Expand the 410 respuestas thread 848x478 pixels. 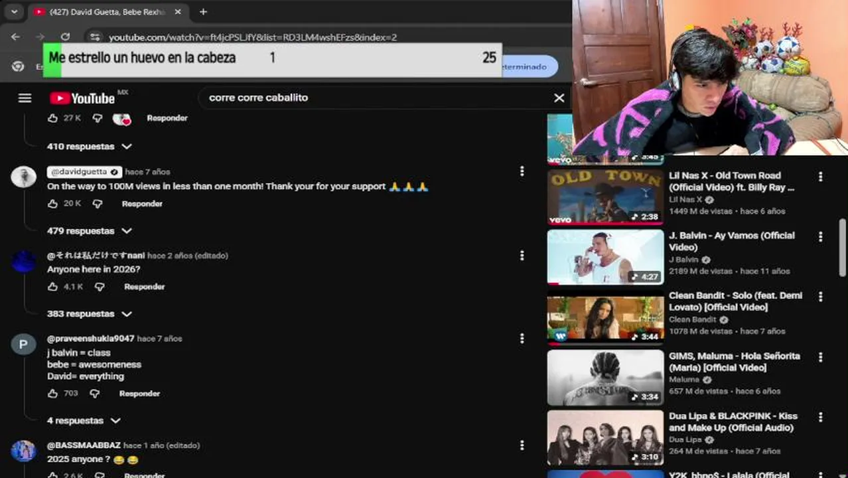(90, 146)
